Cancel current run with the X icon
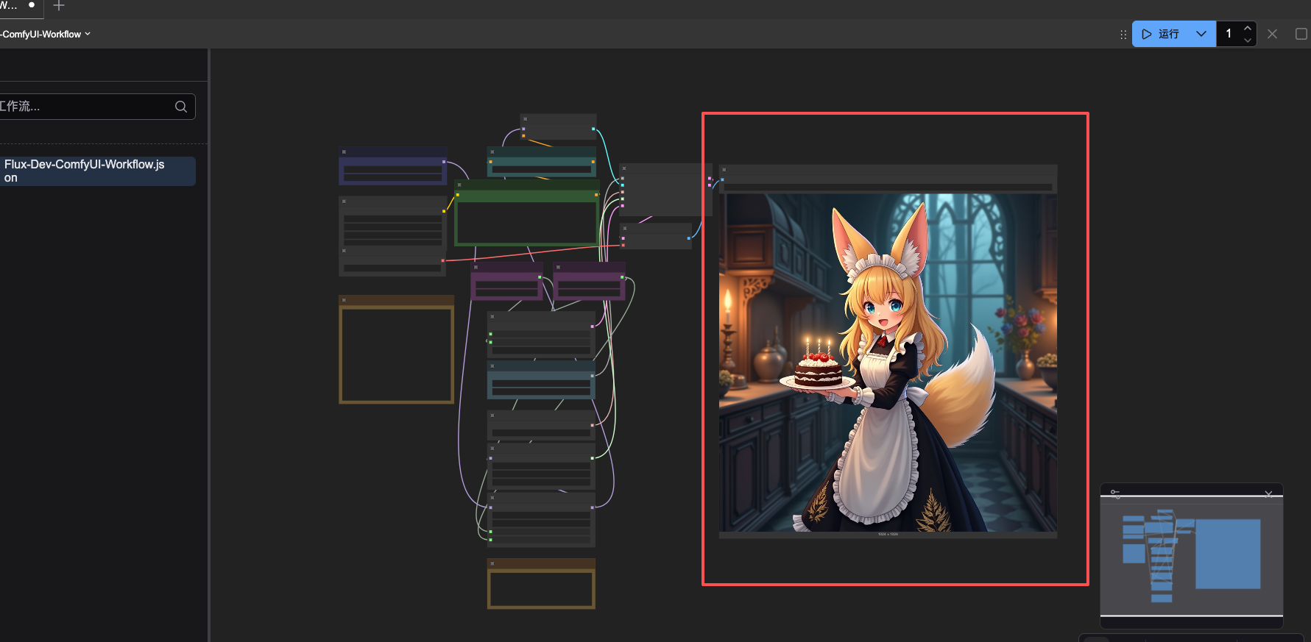Image resolution: width=1311 pixels, height=642 pixels. point(1272,34)
